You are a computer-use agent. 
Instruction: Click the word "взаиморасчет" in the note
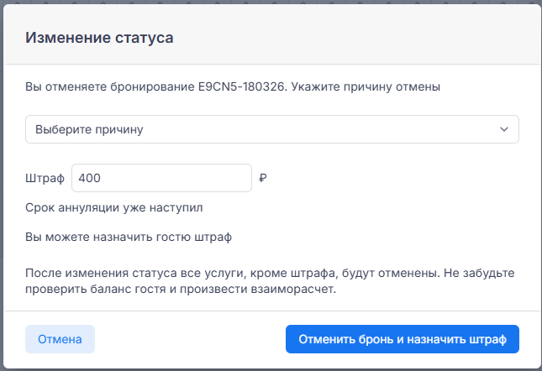click(298, 290)
